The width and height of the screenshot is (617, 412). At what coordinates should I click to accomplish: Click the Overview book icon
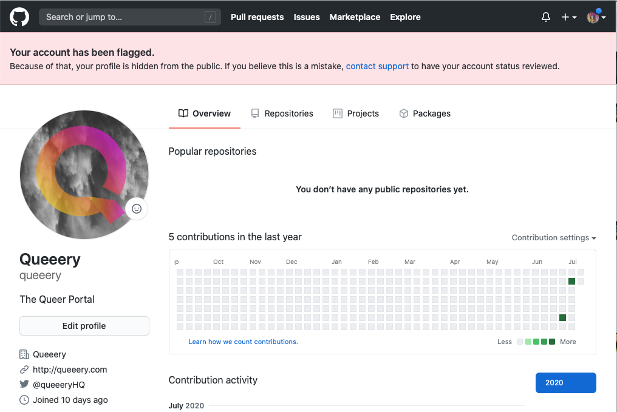(x=183, y=113)
